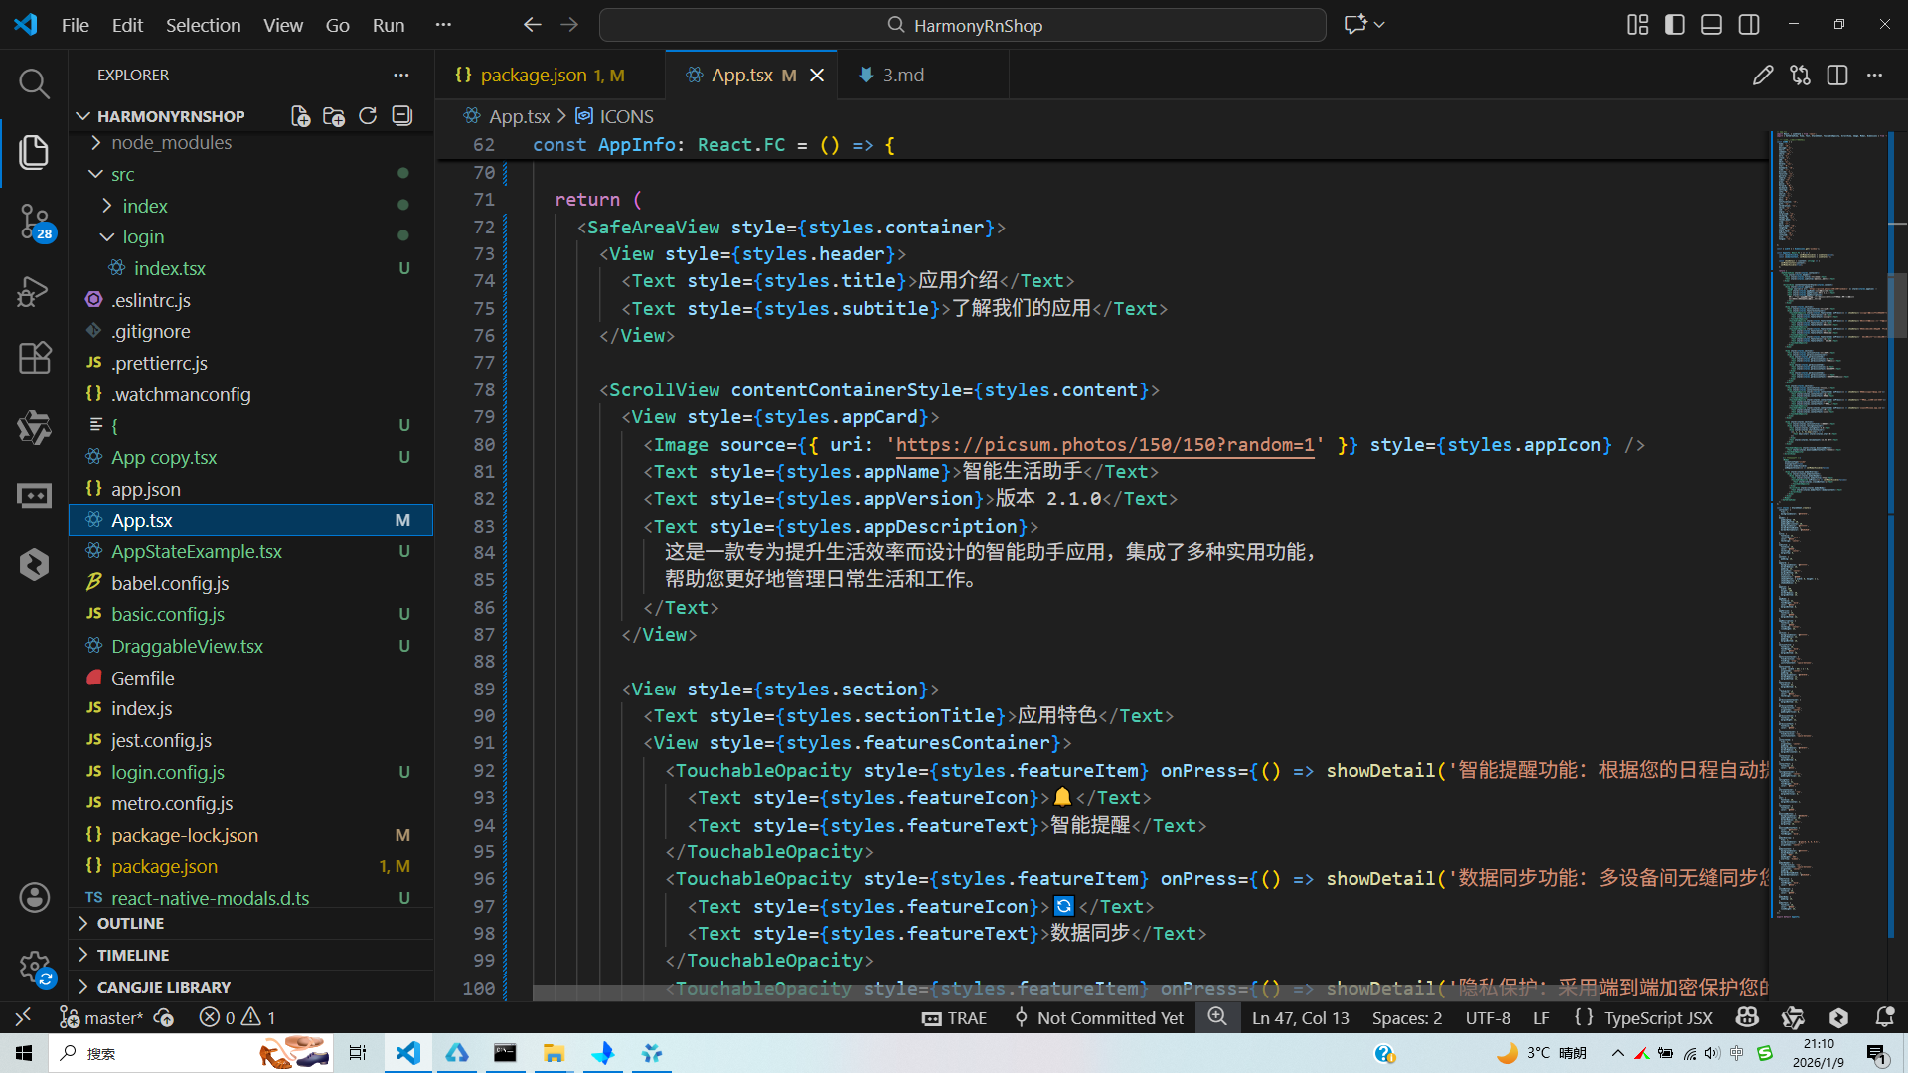
Task: Collapse all folders in explorer
Action: 401,116
